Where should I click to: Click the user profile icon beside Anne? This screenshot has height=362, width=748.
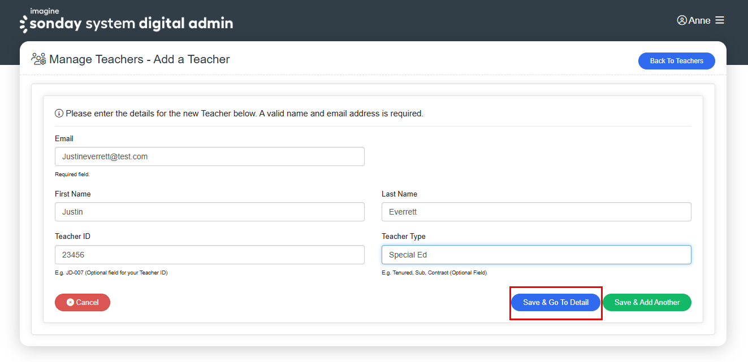coord(681,20)
